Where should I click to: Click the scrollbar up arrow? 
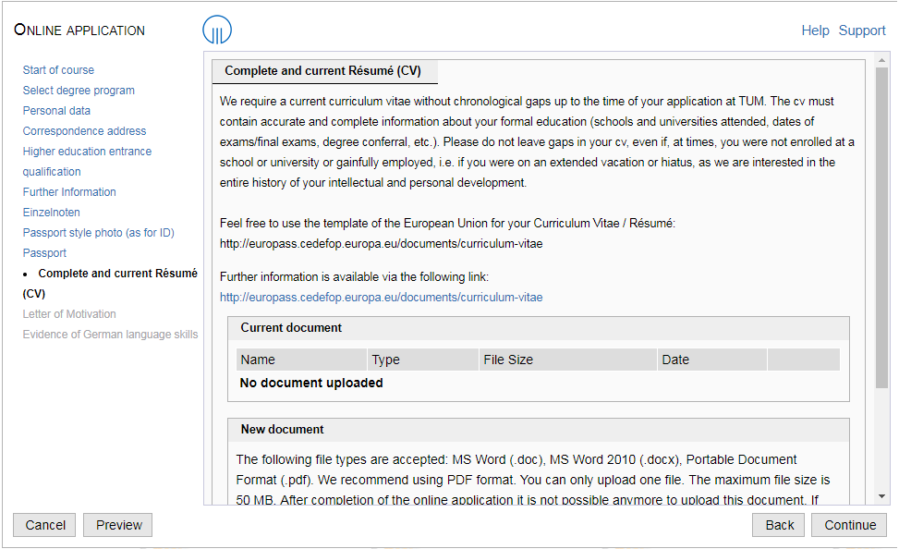pos(881,60)
